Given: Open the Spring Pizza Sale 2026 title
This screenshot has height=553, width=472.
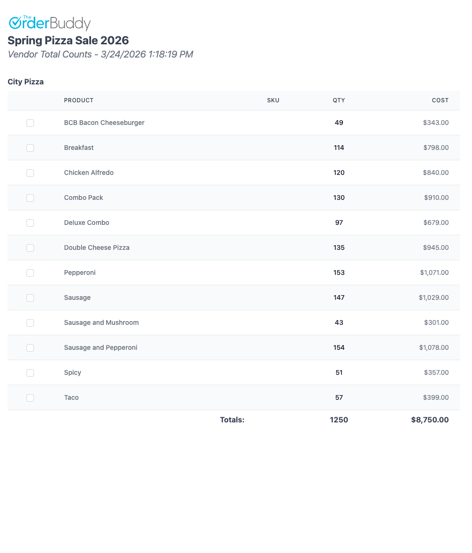Looking at the screenshot, I should [68, 41].
